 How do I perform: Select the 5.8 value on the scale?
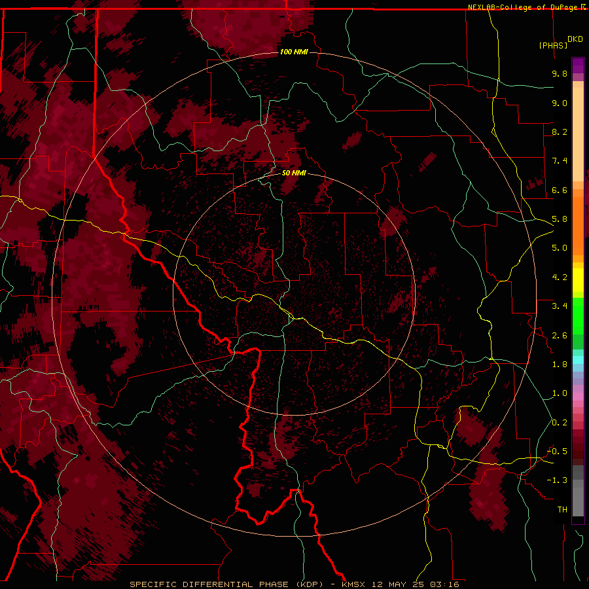tap(560, 219)
